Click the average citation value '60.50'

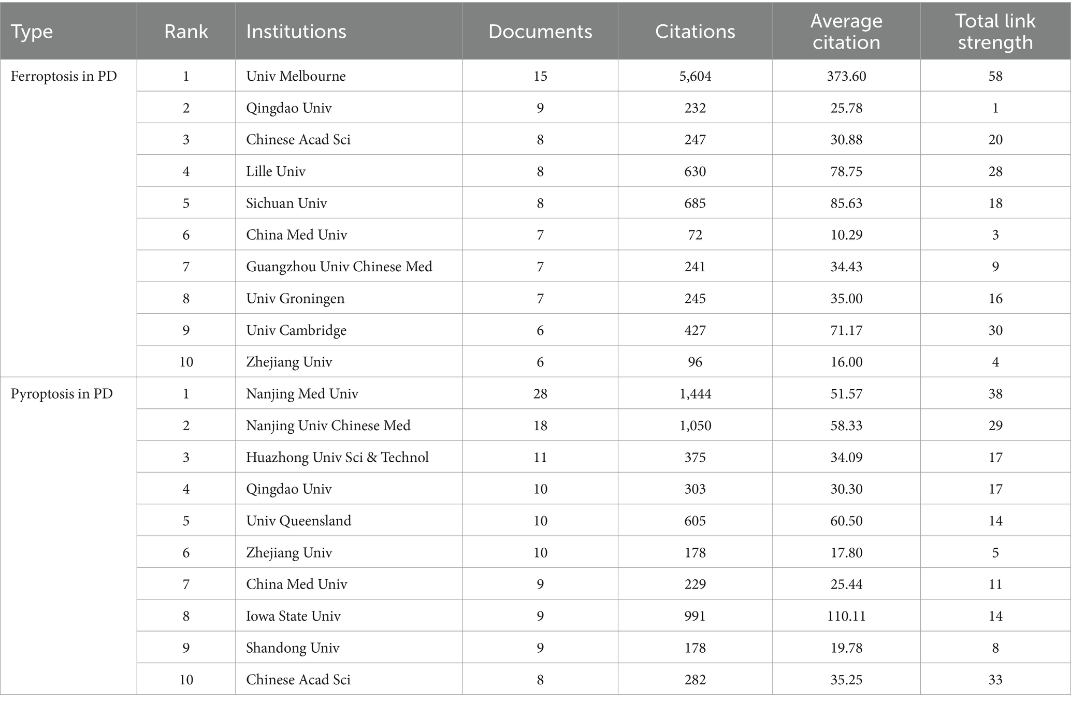click(846, 521)
